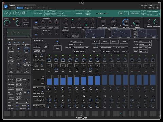Open the Limit Scale Major Pentatonic dropdown
Screen dimensions: 163x122
tap(81, 48)
